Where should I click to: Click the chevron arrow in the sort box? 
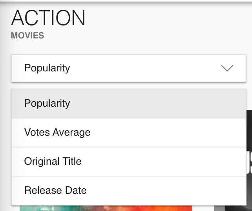pos(227,68)
